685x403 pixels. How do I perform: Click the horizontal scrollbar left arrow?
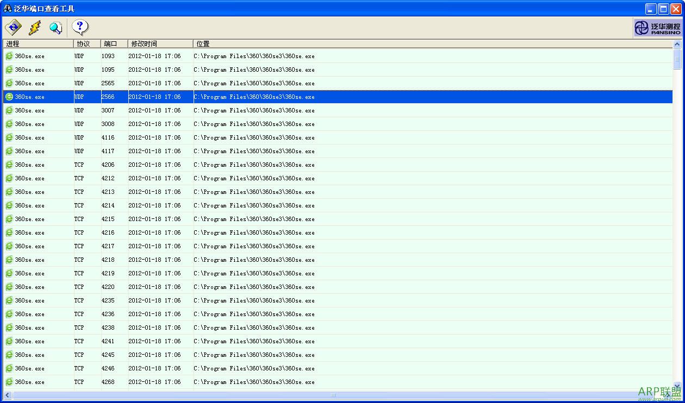pyautogui.click(x=8, y=395)
